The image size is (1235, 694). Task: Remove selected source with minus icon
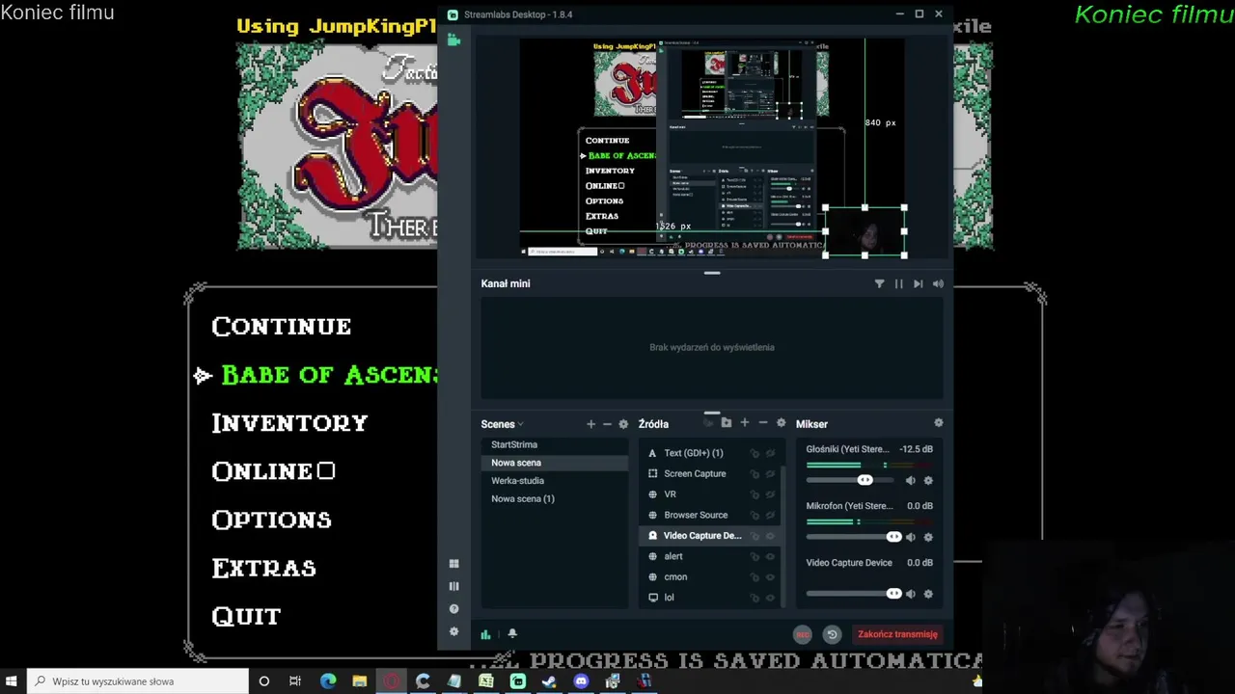click(762, 423)
